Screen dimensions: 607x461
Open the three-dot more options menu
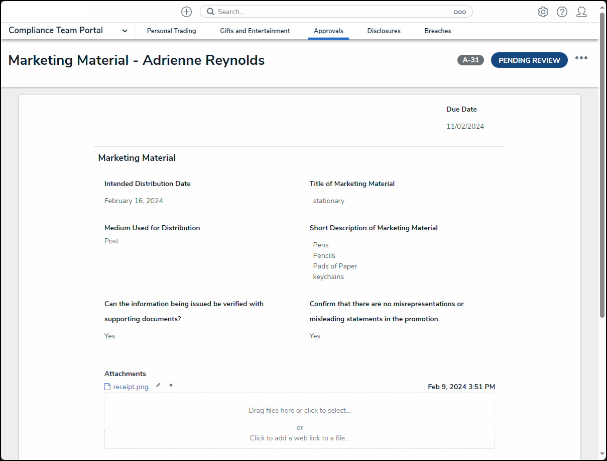pos(581,58)
